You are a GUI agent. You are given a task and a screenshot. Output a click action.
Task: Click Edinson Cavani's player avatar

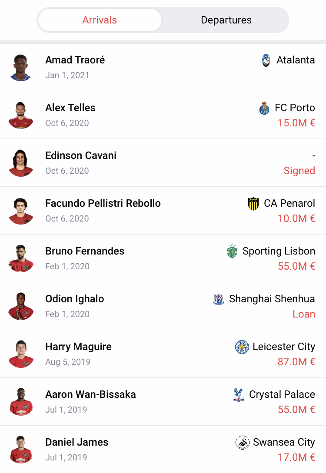pos(21,163)
